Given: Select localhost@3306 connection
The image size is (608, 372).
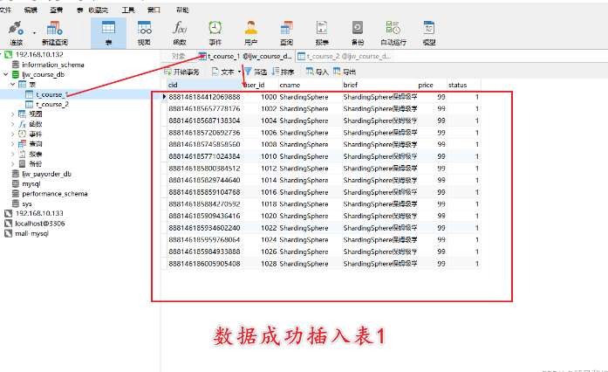Looking at the screenshot, I should [x=40, y=224].
